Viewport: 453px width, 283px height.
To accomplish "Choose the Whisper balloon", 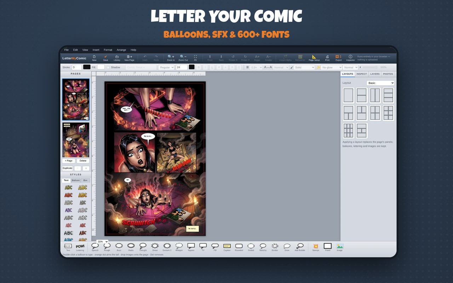I will pyautogui.click(x=179, y=247).
